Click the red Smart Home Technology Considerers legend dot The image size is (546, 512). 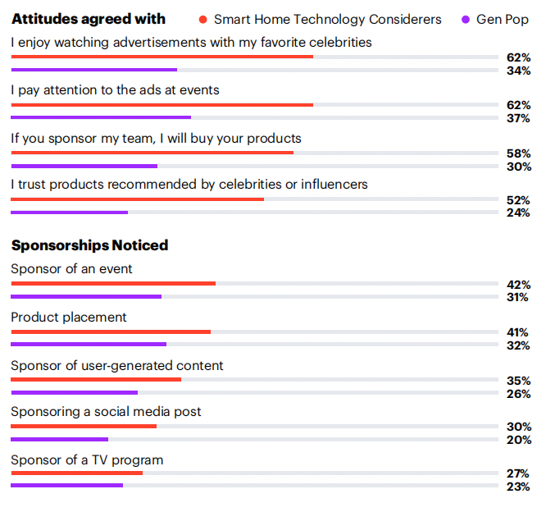point(202,20)
